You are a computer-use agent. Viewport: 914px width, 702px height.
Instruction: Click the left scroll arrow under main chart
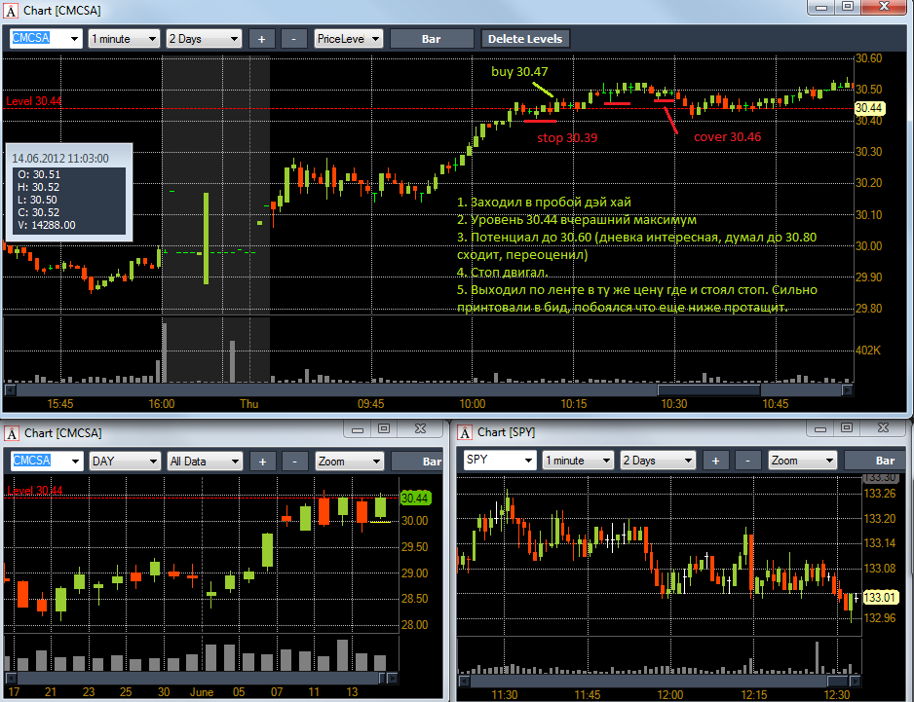(x=10, y=389)
